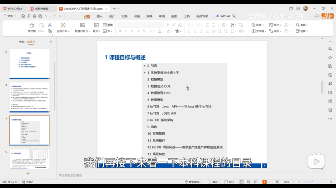The height and width of the screenshot is (188, 336).
Task: Click the help question mark icon in sidebar
Action: click(x=330, y=101)
